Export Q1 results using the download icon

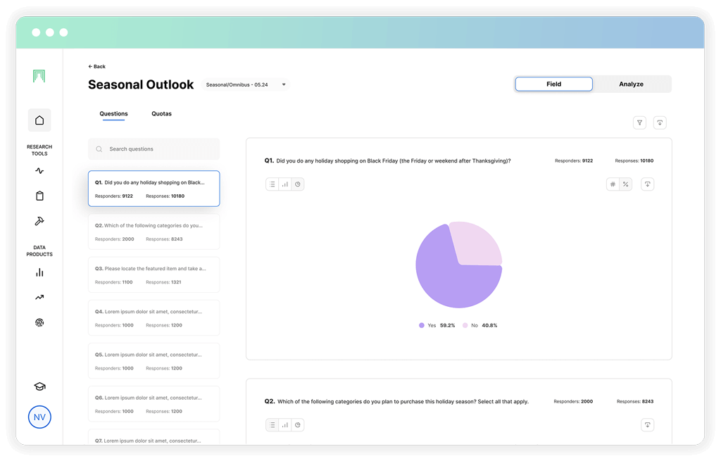(647, 184)
